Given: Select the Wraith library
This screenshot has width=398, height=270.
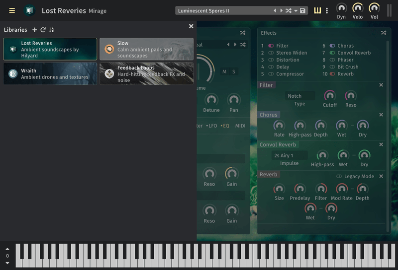Looking at the screenshot, I should pos(50,73).
